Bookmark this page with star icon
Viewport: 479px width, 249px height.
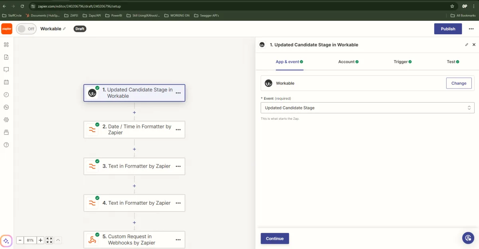(x=452, y=6)
